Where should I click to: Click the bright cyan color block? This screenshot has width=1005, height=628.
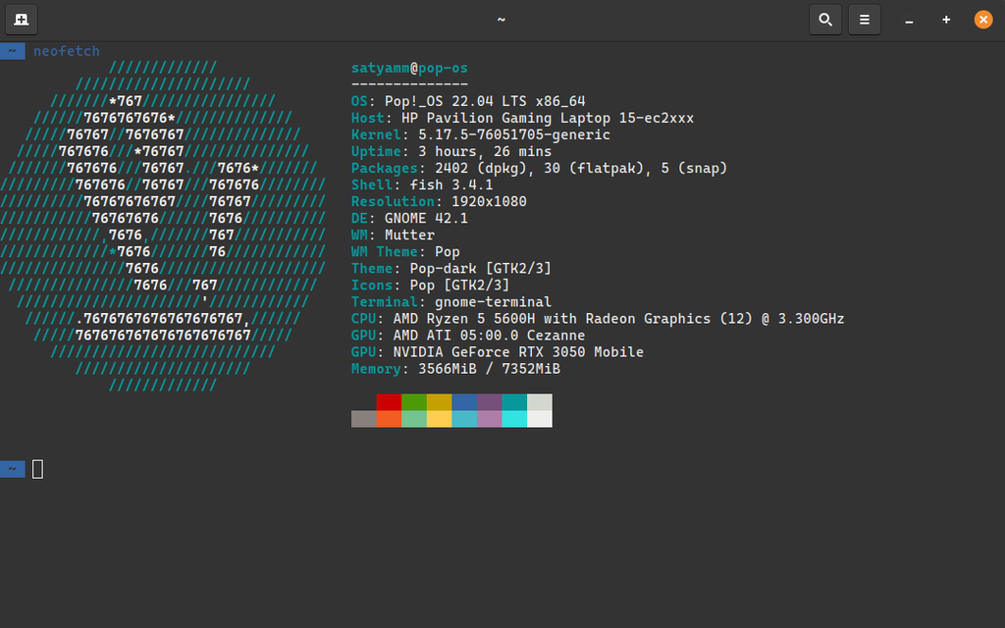(514, 419)
